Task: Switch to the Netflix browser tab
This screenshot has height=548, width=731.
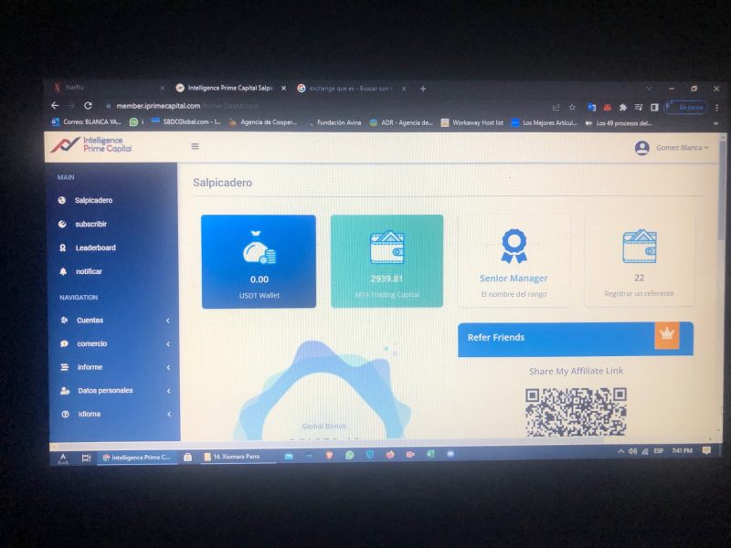Action: click(x=109, y=88)
